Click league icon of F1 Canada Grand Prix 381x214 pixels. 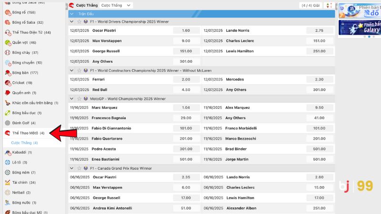point(86,168)
